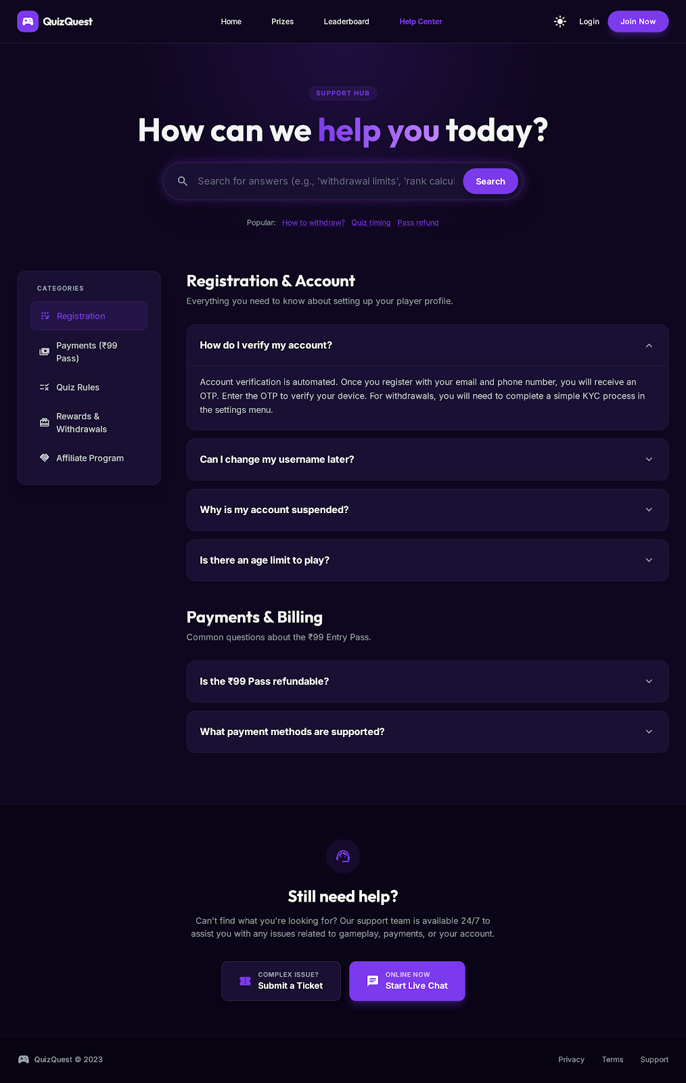Switch to the Prizes nav item
This screenshot has width=686, height=1083.
(282, 21)
